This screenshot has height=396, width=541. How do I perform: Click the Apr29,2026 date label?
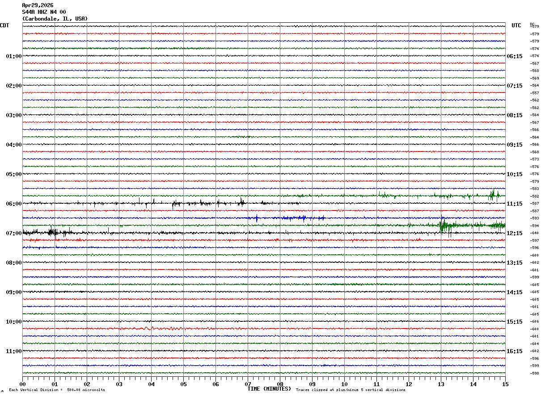[x=38, y=5]
